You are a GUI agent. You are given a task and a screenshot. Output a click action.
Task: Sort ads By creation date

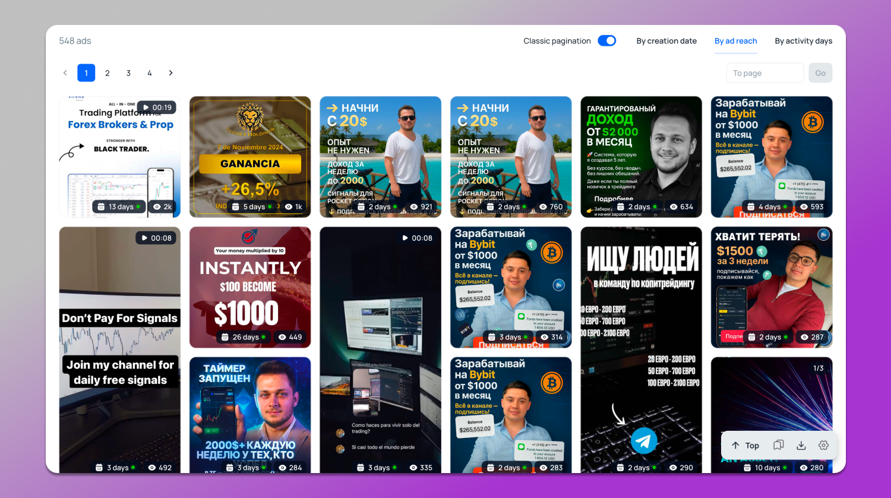666,41
